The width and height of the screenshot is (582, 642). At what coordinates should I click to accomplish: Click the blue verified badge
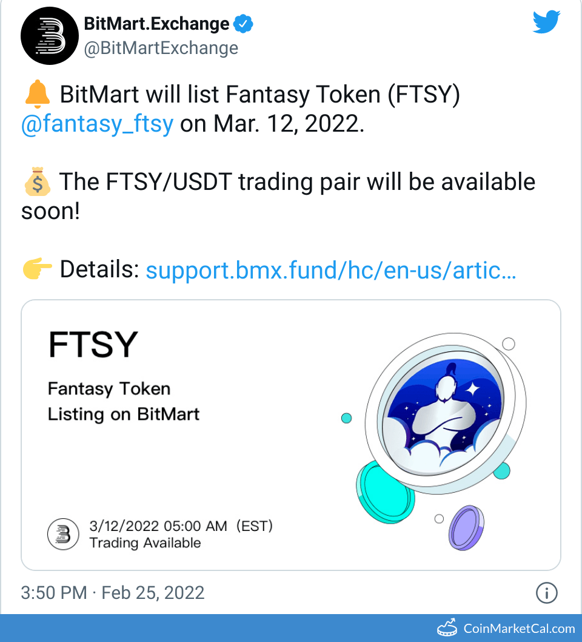click(x=244, y=24)
